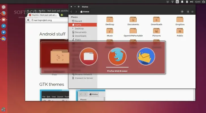206x113 pixels.
Task: Open the location options icon in Files toolbar
Action: (182, 12)
